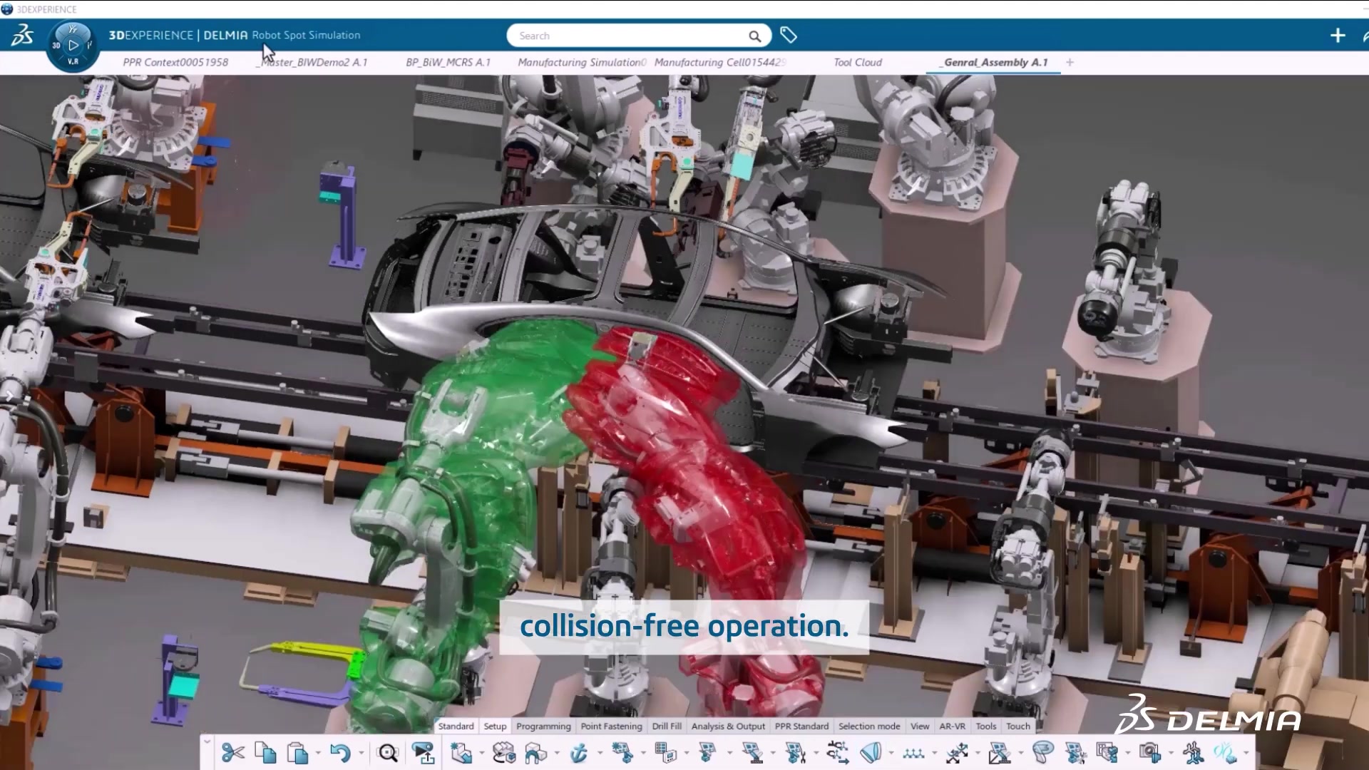Switch to the Selection mode tab
Viewport: 1369px width, 770px height.
pos(869,726)
